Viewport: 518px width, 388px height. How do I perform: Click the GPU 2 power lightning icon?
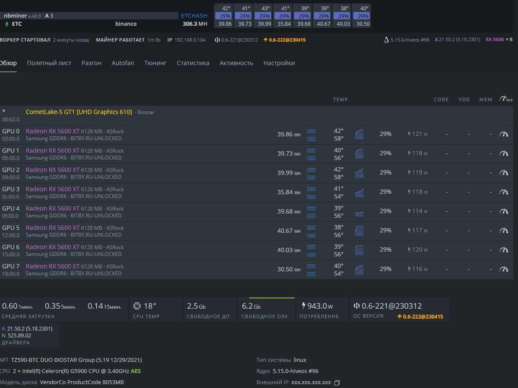[409, 173]
